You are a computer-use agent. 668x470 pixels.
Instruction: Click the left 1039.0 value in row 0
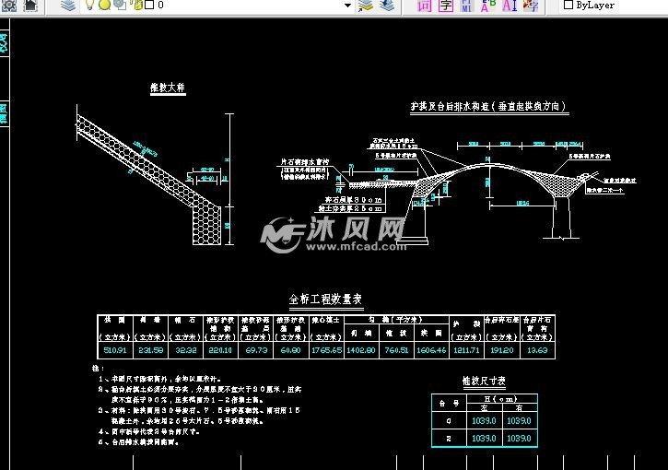[484, 420]
